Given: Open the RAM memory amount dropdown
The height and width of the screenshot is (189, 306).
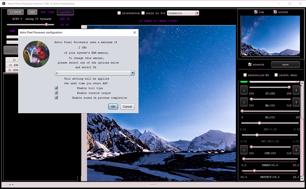Looking at the screenshot, I should 132,73.
